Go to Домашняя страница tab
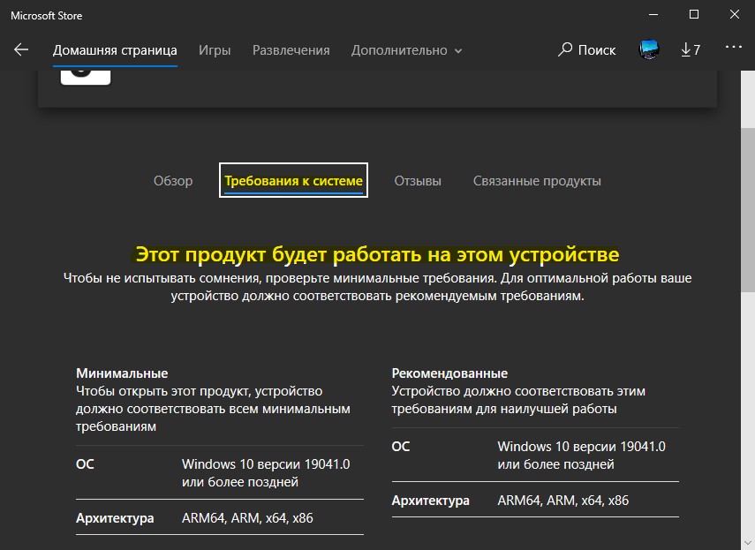This screenshot has height=550, width=755. [115, 50]
